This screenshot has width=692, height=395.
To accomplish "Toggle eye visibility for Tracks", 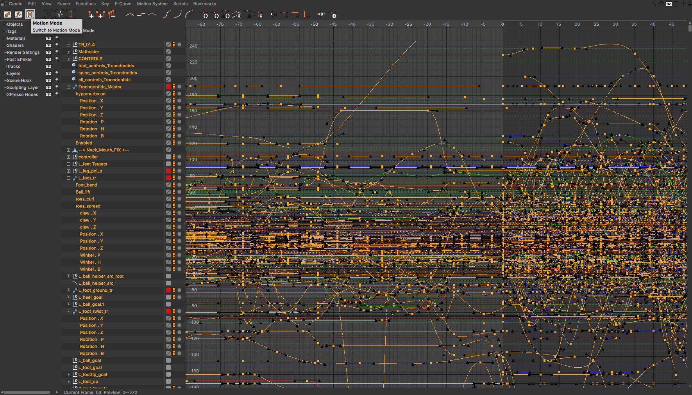I will pos(49,66).
